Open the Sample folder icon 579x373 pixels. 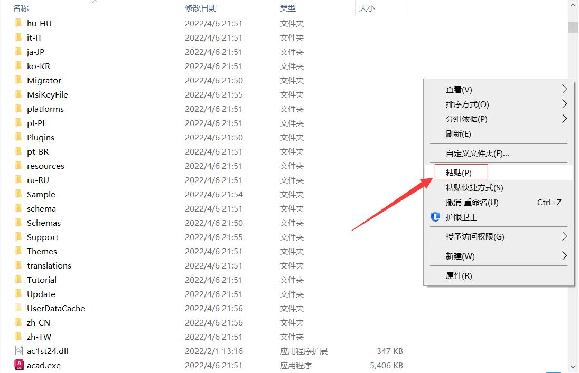click(19, 194)
